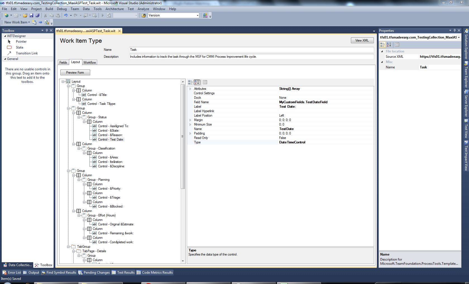Open the Properties object selector dropdown
Viewport: 469px width, 284px height.
coord(459,37)
